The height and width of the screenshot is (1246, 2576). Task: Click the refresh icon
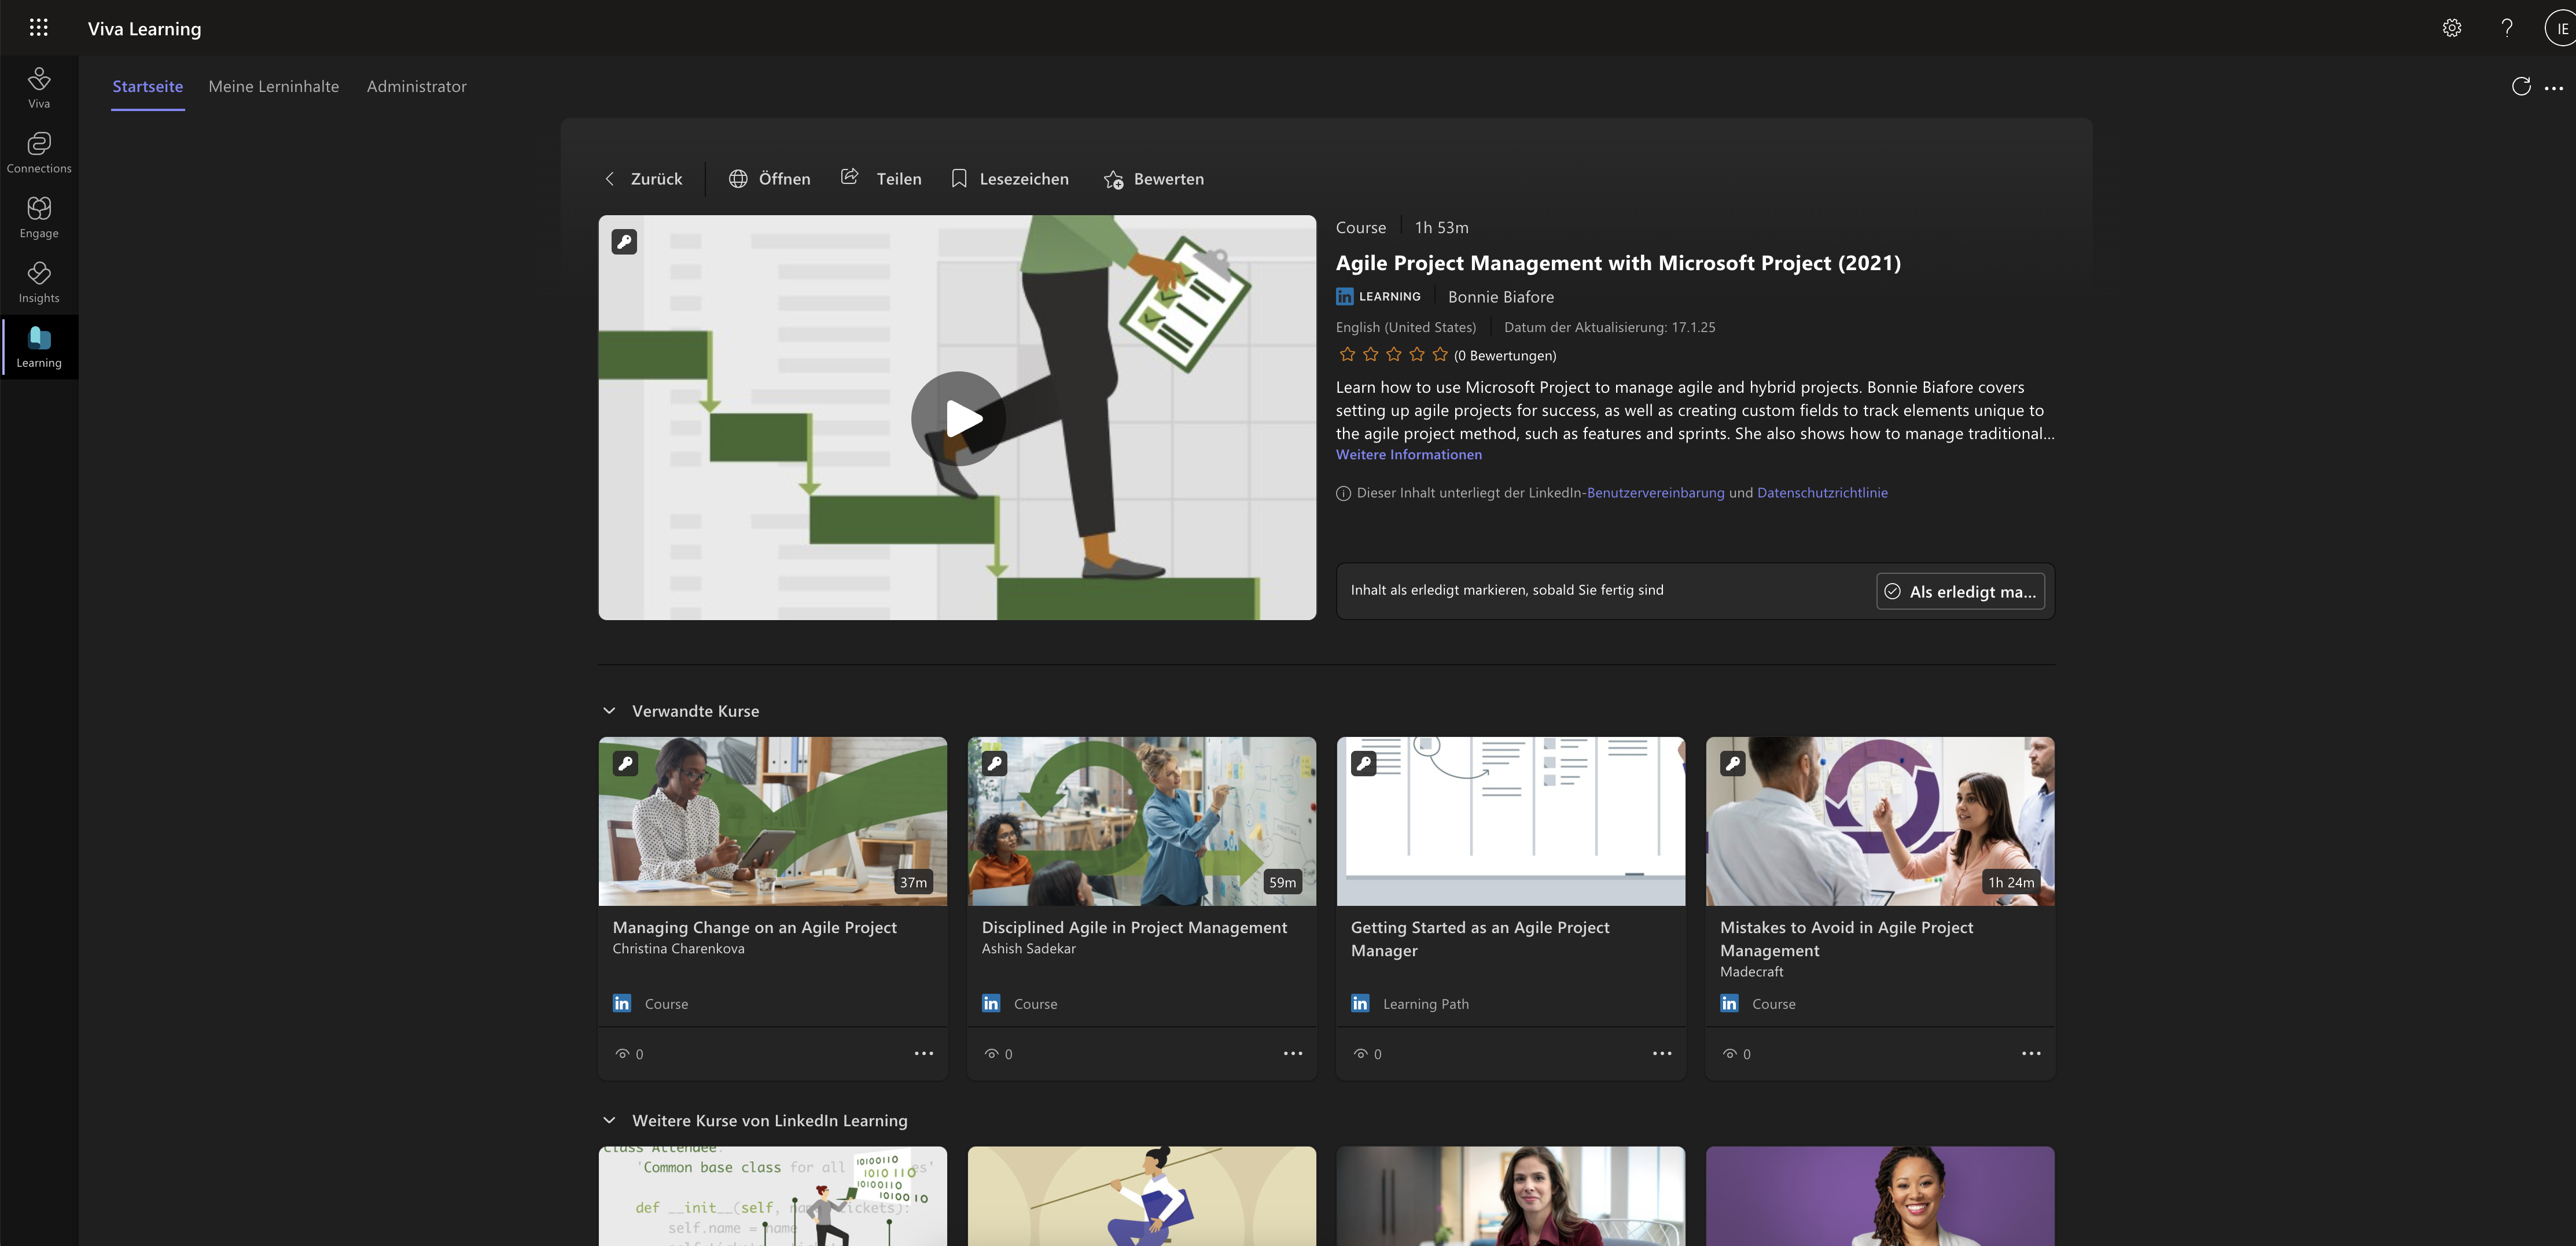coord(2521,87)
